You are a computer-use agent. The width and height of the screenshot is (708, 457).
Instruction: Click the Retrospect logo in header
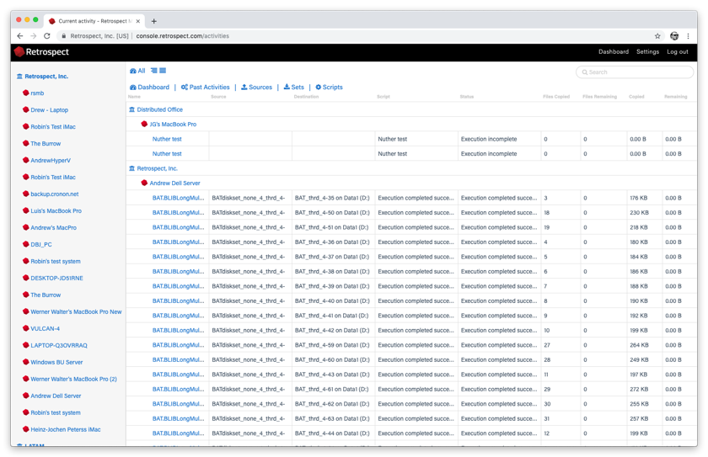click(x=41, y=52)
